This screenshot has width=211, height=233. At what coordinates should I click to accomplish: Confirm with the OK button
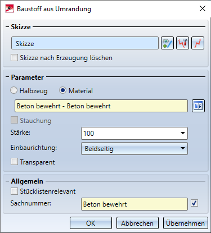coord(91,223)
